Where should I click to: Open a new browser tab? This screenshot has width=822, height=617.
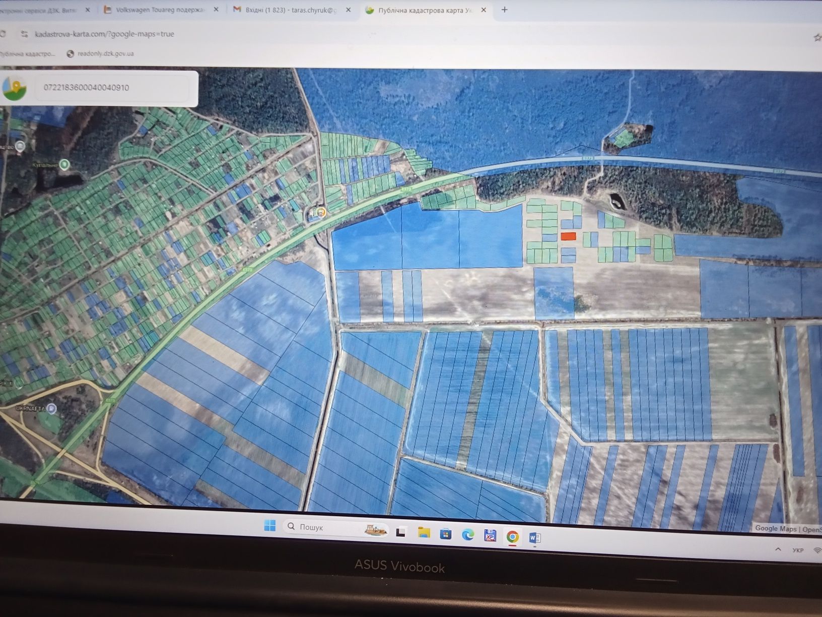coord(504,10)
